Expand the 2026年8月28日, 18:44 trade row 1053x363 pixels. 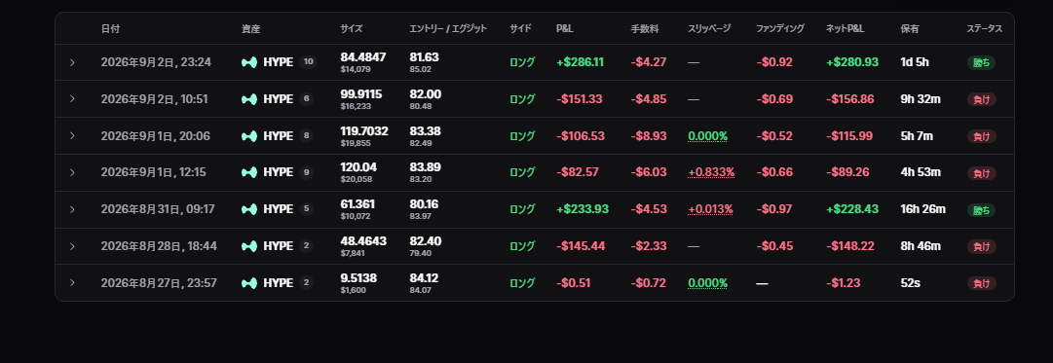pos(72,246)
